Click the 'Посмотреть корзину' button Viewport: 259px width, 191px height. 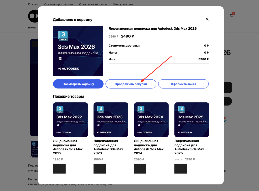[x=78, y=84]
